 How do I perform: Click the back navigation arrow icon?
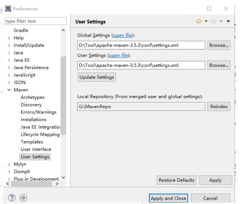tap(199, 21)
